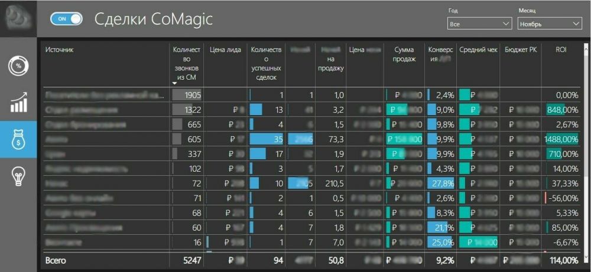Click the Сумма продаж column header
This screenshot has height=272, width=591.
[x=405, y=54]
